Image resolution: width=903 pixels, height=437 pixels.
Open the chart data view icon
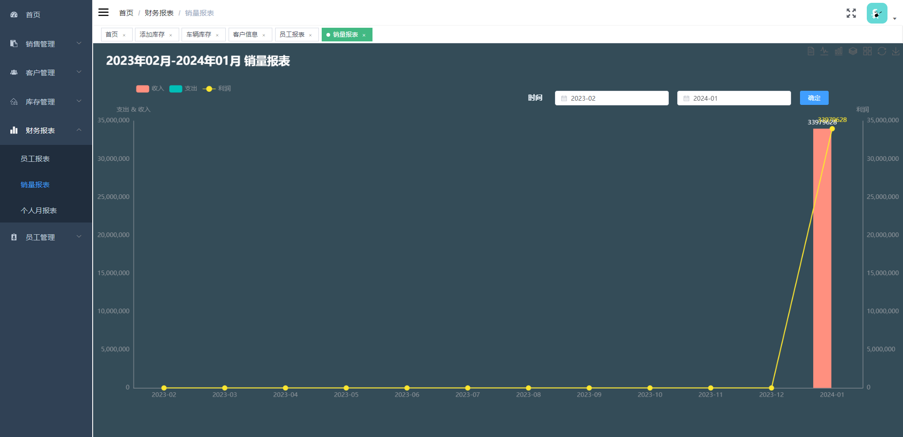pyautogui.click(x=811, y=51)
